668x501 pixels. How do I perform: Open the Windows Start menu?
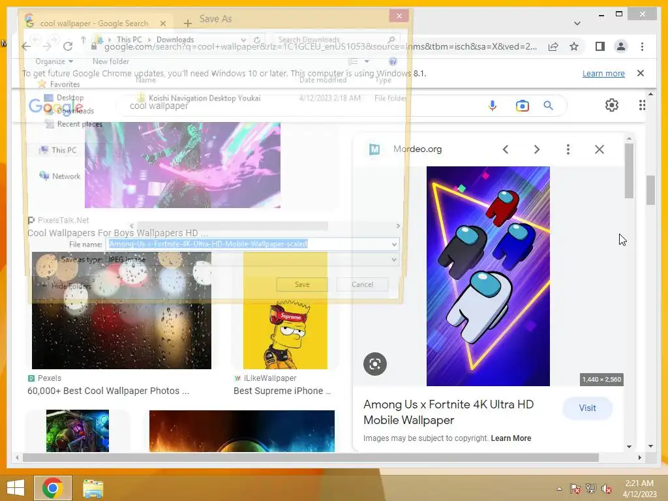pyautogui.click(x=16, y=488)
